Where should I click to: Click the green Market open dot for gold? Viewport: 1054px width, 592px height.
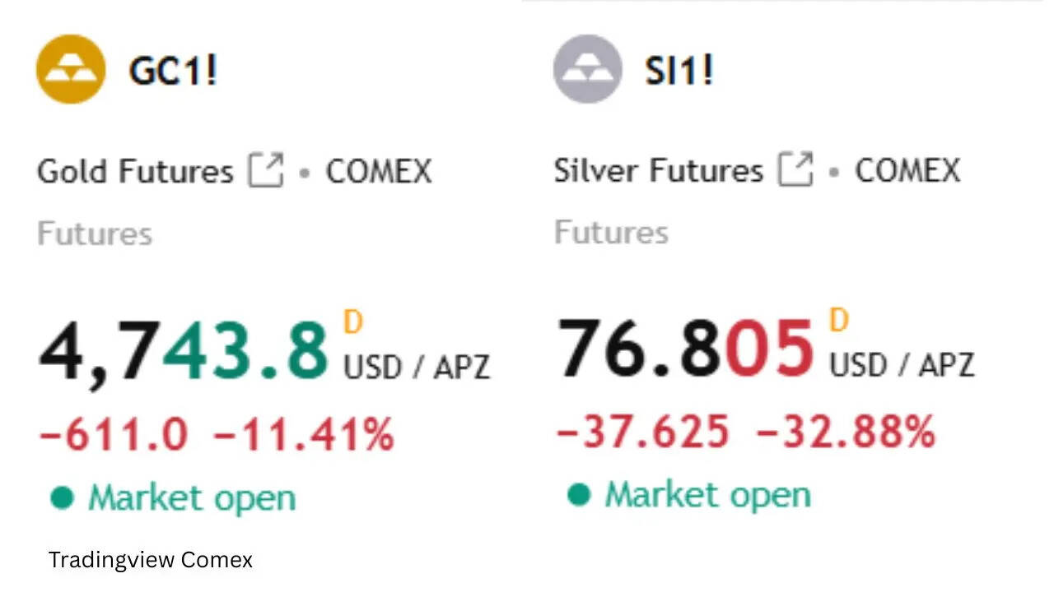(x=62, y=497)
